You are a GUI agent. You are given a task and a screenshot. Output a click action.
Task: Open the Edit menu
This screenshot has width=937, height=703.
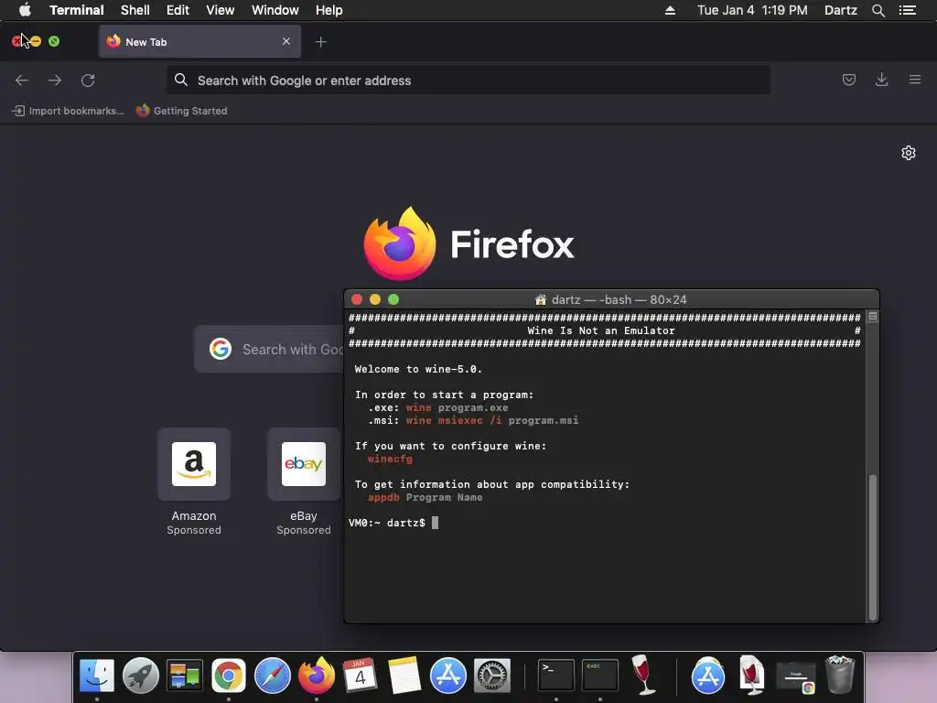pyautogui.click(x=178, y=10)
